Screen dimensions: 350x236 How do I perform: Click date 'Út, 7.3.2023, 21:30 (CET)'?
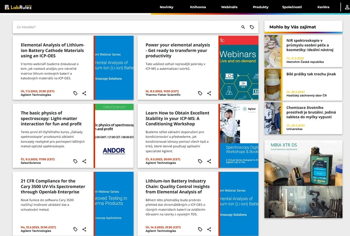[37, 91]
